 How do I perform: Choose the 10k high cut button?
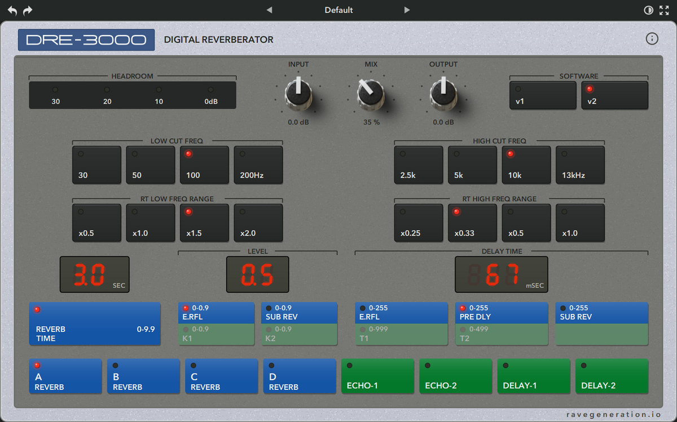coord(526,165)
